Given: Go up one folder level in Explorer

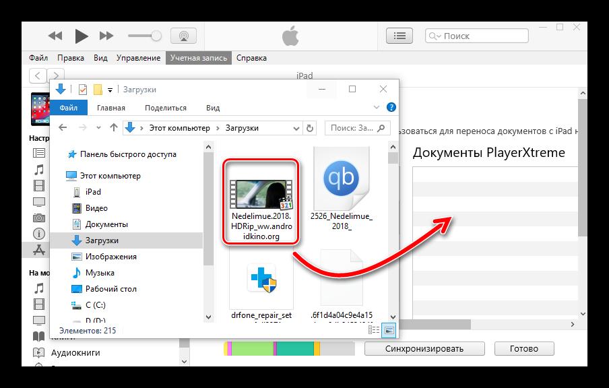Looking at the screenshot, I should pyautogui.click(x=113, y=127).
